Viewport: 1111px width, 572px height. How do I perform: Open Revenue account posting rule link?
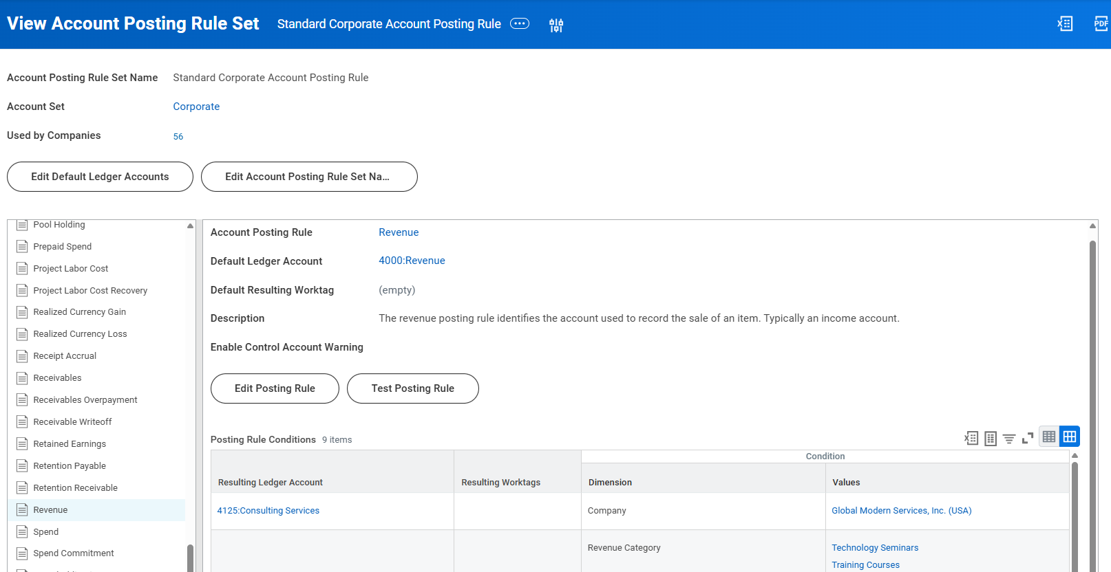tap(399, 232)
